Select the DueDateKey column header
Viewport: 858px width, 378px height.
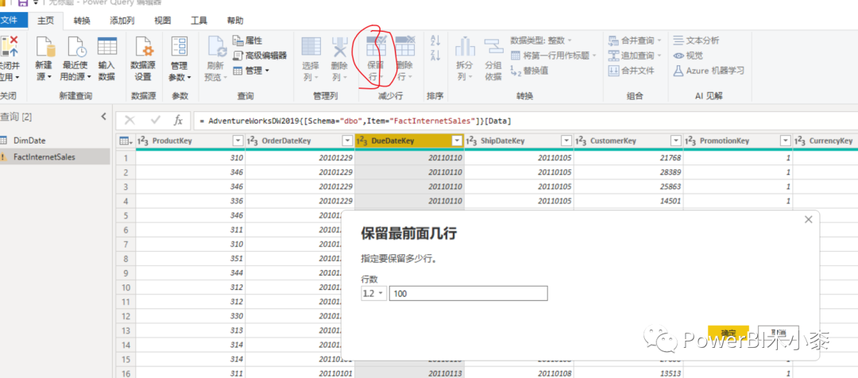pyautogui.click(x=392, y=141)
